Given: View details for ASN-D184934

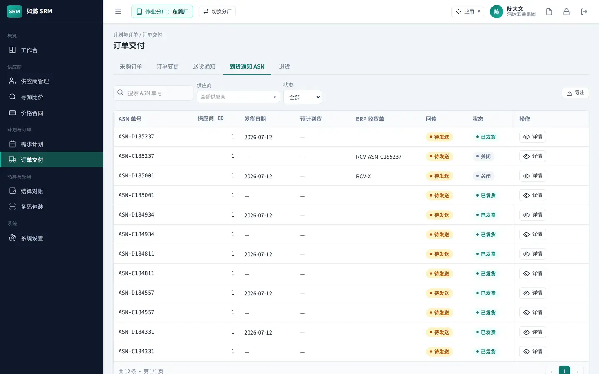Looking at the screenshot, I should [532, 215].
